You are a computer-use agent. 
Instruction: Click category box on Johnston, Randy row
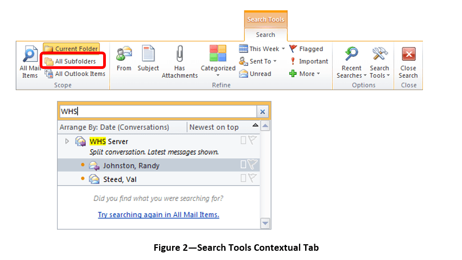click(x=243, y=164)
